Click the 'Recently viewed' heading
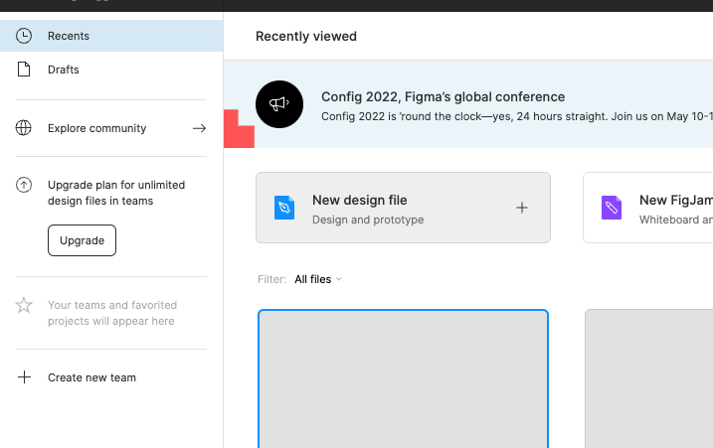Screen dimensions: 713x448 [x=306, y=37]
